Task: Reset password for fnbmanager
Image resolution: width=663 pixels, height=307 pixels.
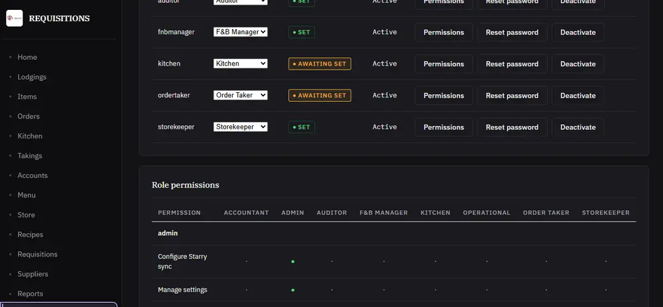Action: [512, 32]
